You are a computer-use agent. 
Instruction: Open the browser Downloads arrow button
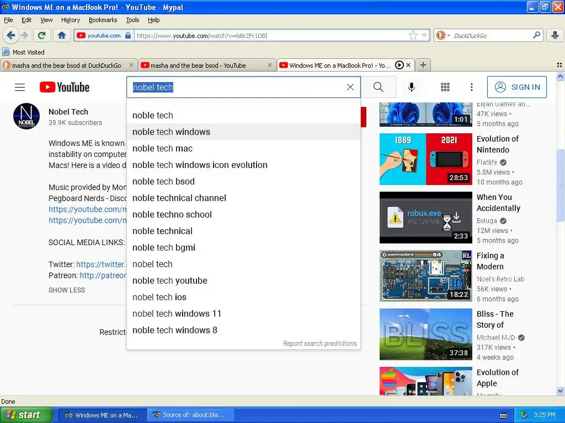click(555, 35)
